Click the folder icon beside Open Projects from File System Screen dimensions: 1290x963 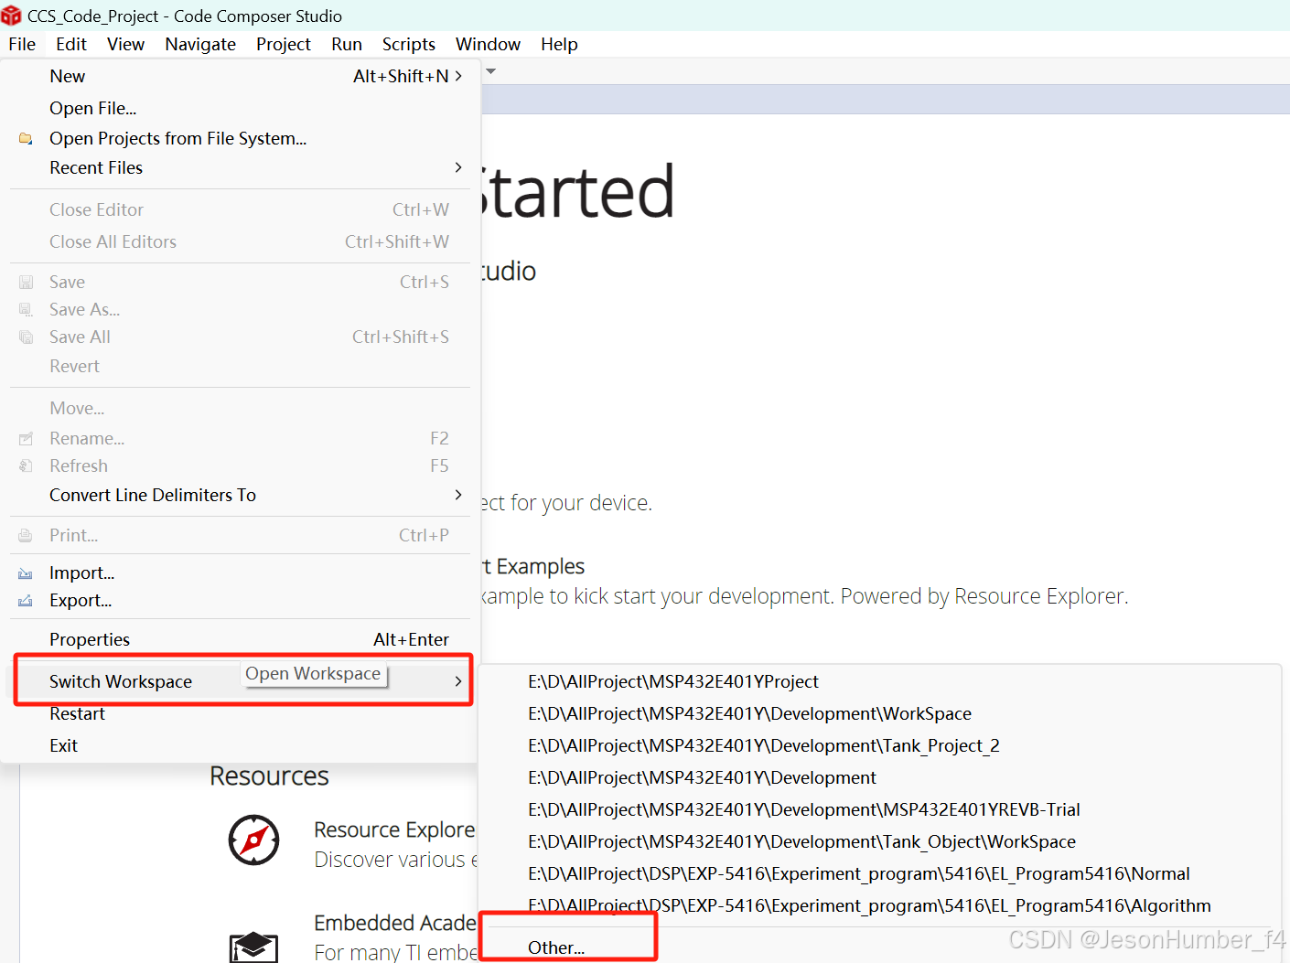point(26,138)
